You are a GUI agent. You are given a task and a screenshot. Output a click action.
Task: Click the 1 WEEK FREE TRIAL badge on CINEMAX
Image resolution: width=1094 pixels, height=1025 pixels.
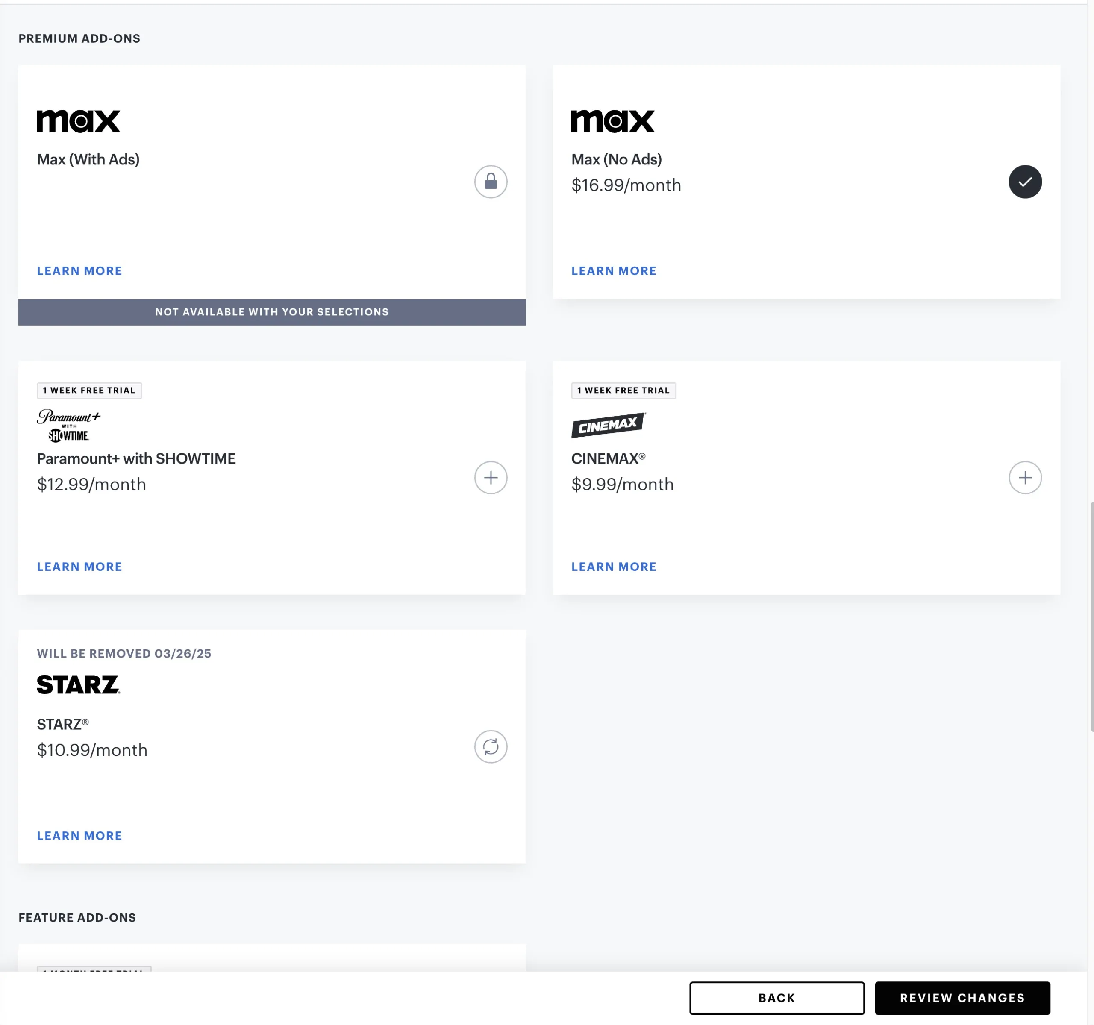(x=623, y=390)
